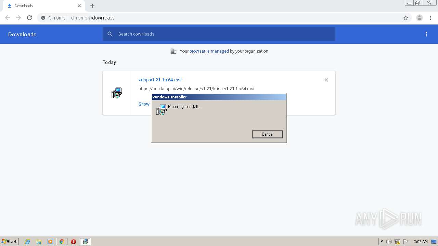Click the Show desktop button in the tray
Viewport: 438px width, 246px height.
pos(434,242)
